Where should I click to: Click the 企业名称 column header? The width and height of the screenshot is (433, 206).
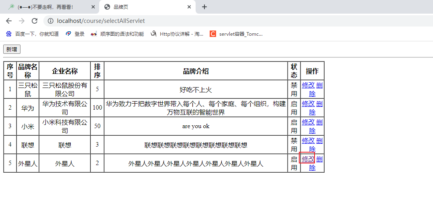click(x=65, y=71)
